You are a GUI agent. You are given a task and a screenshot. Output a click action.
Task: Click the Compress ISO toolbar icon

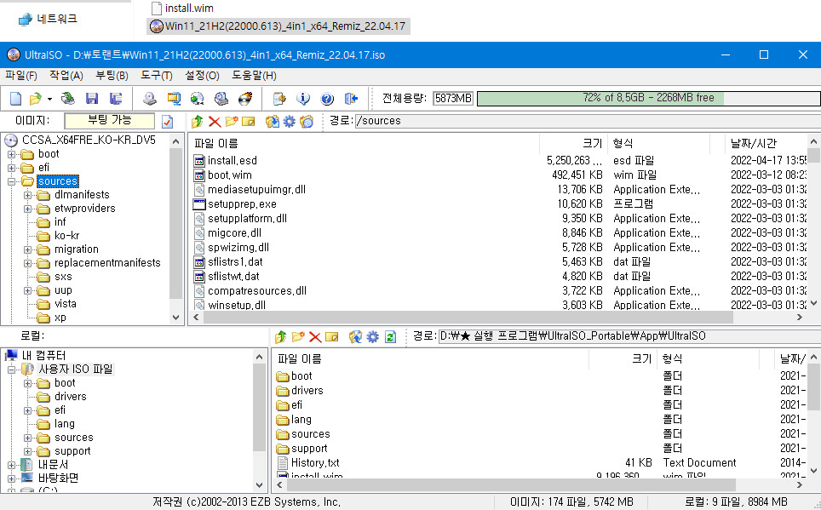[174, 98]
